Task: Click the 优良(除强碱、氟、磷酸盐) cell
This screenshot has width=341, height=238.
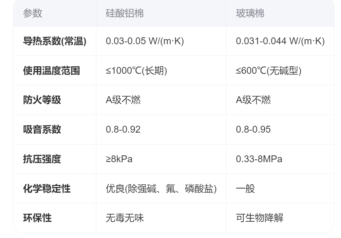Action: pos(161,189)
